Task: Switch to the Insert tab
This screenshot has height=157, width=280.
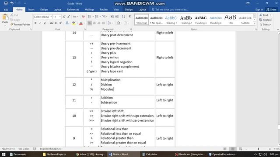Action: 31,10
